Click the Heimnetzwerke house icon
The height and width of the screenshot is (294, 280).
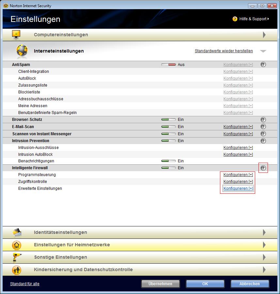(17, 245)
